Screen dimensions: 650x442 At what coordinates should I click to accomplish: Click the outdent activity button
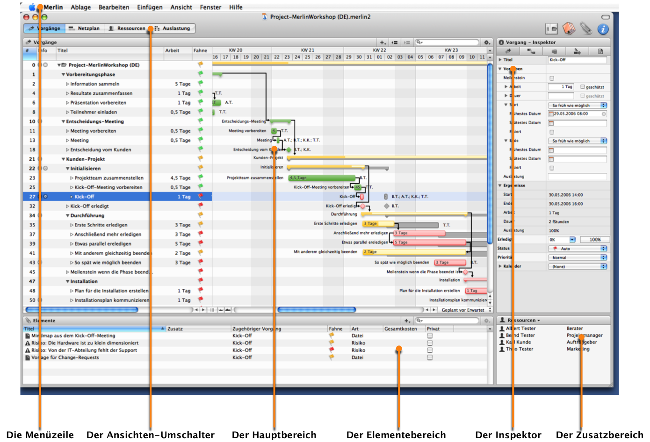tap(395, 43)
